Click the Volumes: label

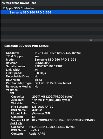click(x=12, y=90)
